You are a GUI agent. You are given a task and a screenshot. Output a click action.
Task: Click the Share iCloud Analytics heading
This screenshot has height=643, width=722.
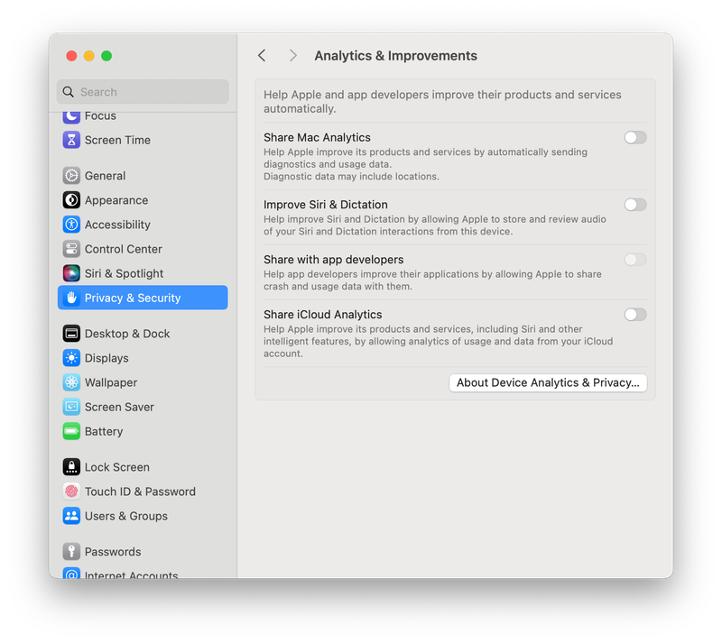coord(323,315)
